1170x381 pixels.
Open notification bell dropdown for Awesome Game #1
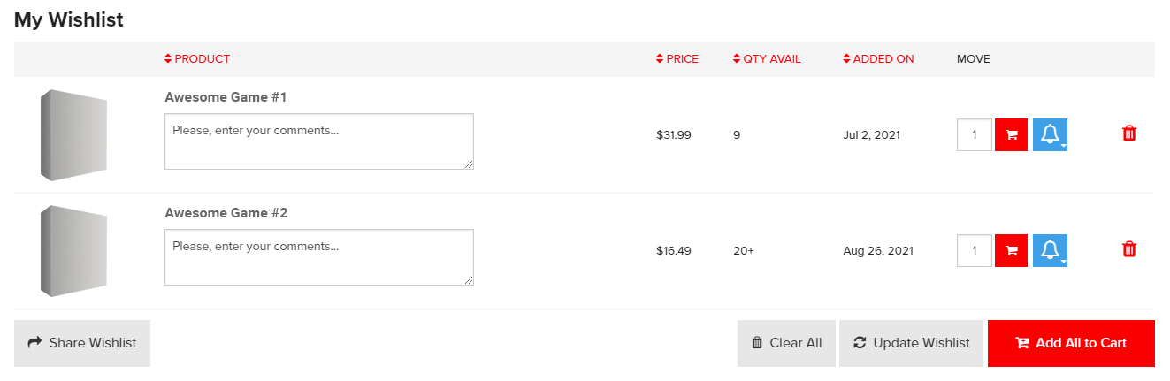point(1050,135)
